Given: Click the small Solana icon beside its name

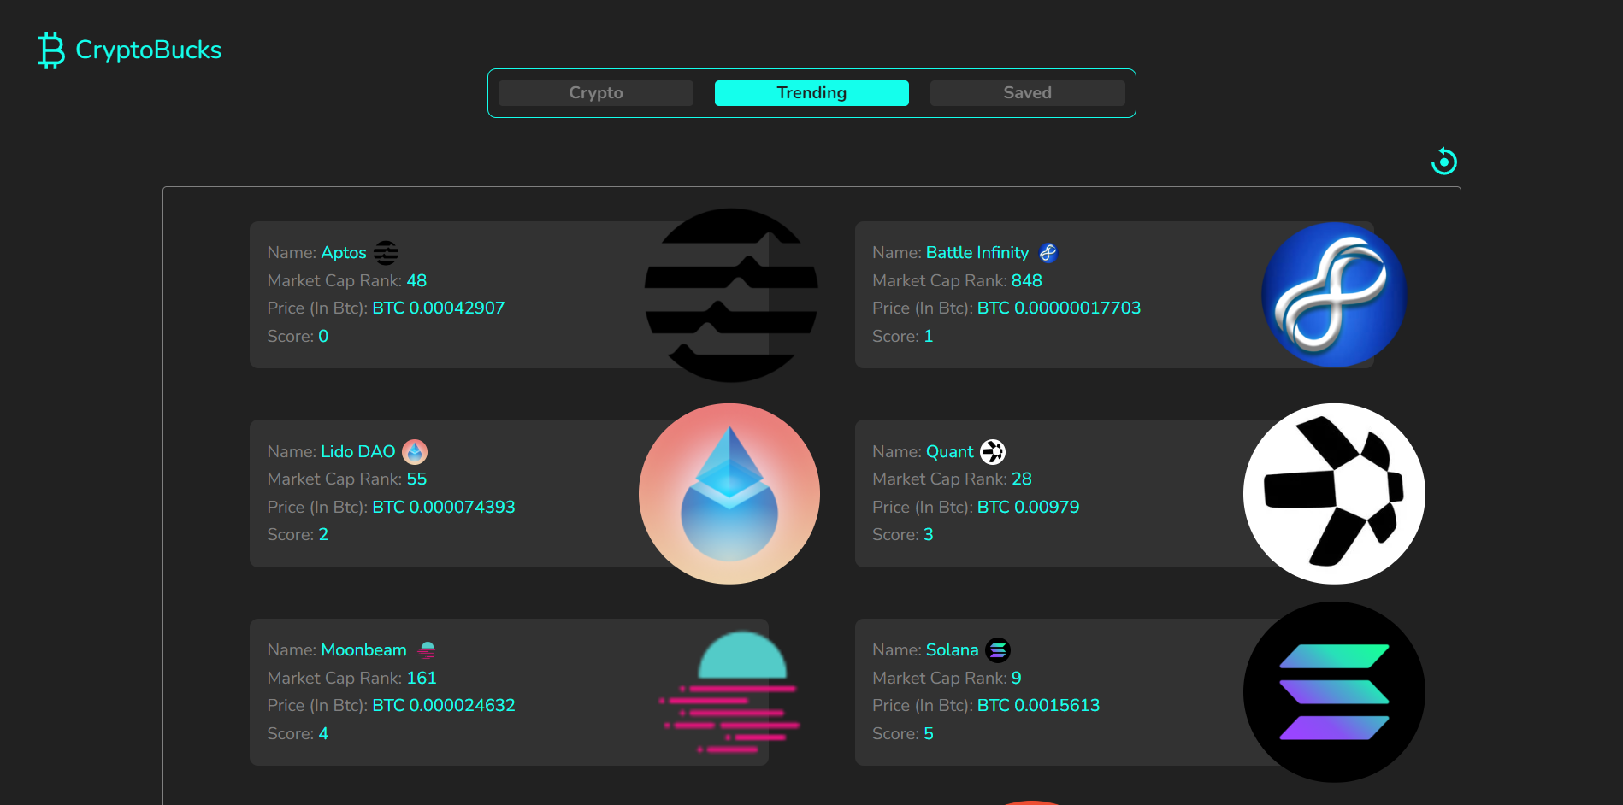Looking at the screenshot, I should [x=998, y=650].
